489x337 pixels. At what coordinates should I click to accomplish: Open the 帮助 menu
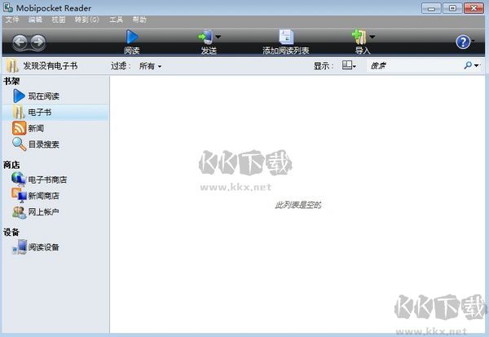[139, 20]
